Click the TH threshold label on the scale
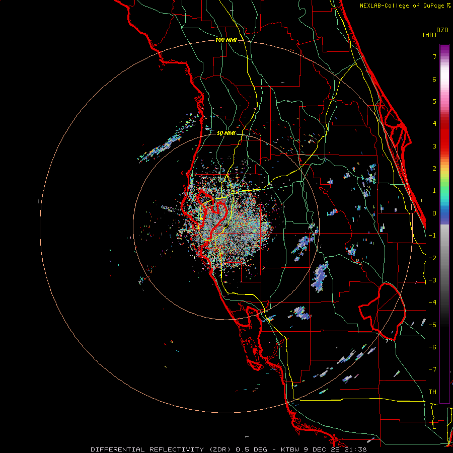Viewport: 453px width, 453px height. (x=432, y=392)
